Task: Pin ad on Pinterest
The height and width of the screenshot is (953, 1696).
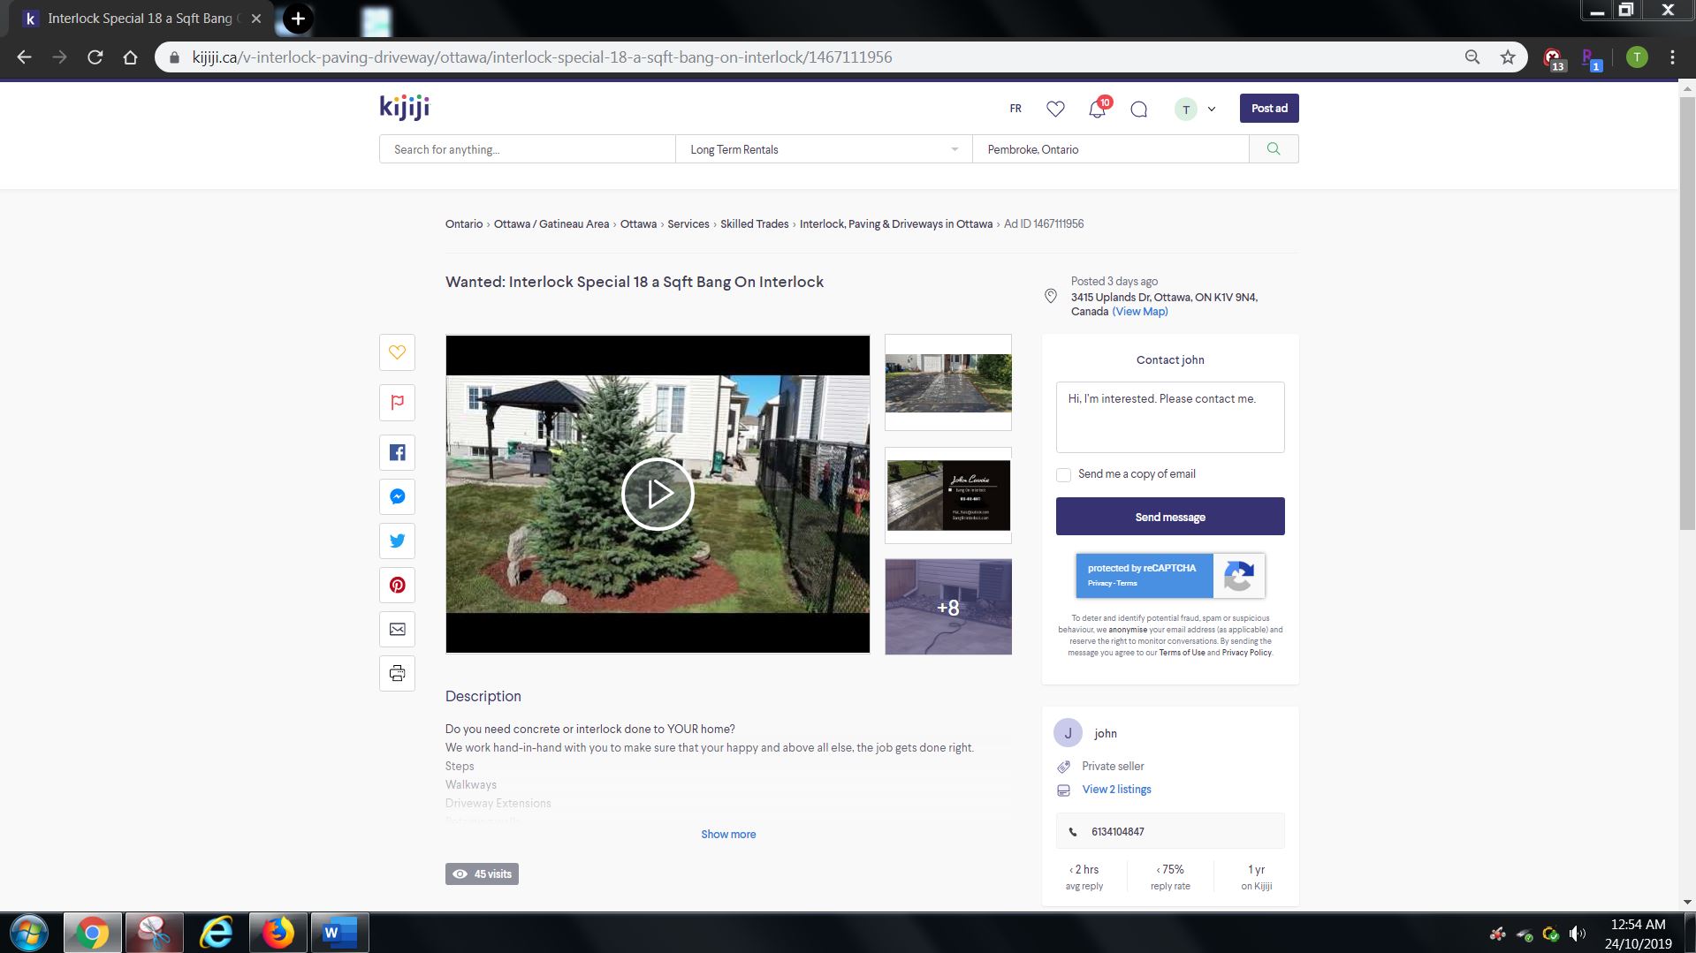Action: 397,585
